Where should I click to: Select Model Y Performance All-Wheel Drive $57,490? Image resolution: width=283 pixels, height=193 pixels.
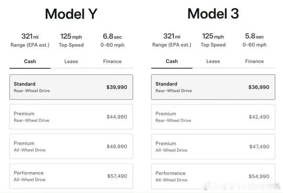71,176
